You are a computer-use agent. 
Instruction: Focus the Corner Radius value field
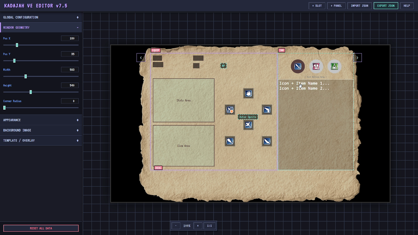[x=70, y=101]
